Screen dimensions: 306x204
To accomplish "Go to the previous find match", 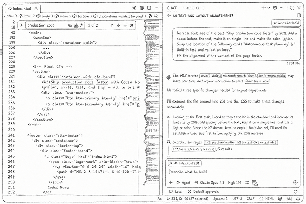I will coord(112,25).
